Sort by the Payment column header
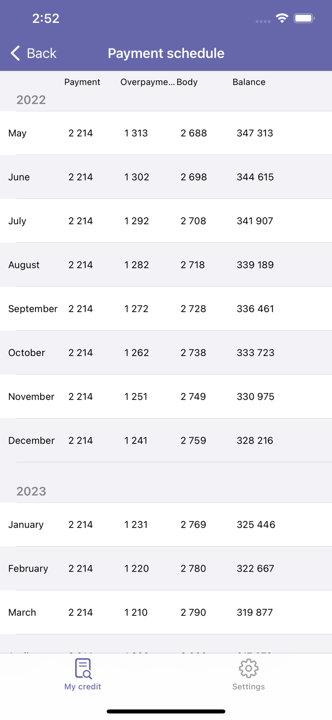 [x=82, y=82]
